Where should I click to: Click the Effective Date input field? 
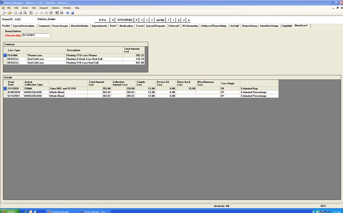click(x=35, y=35)
